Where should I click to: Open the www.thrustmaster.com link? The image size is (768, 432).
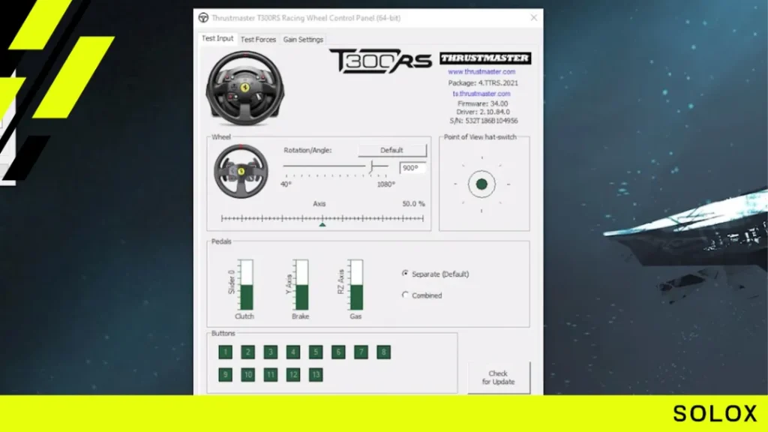click(481, 71)
